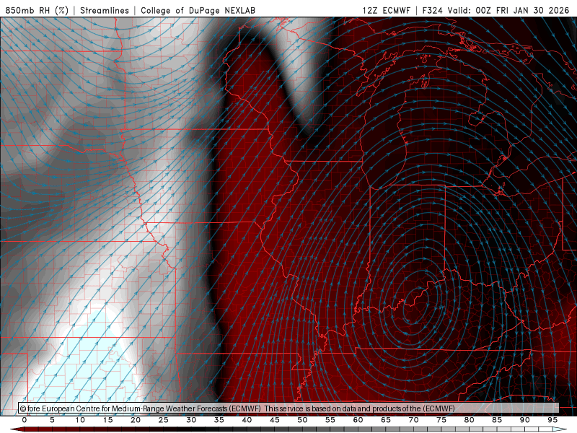577x433 pixels.
Task: Click the '850mb RH (%)' title text
Action: coord(37,10)
